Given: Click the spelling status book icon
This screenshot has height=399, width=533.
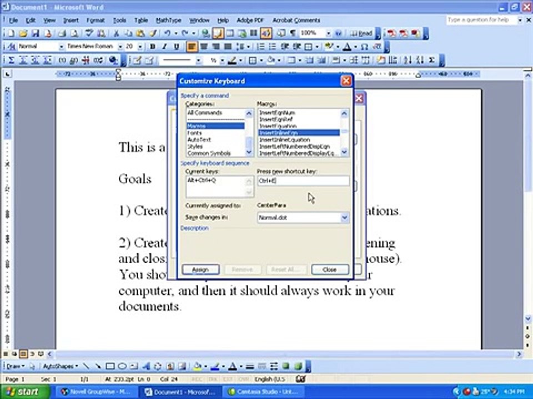Looking at the screenshot, I should click(x=300, y=379).
